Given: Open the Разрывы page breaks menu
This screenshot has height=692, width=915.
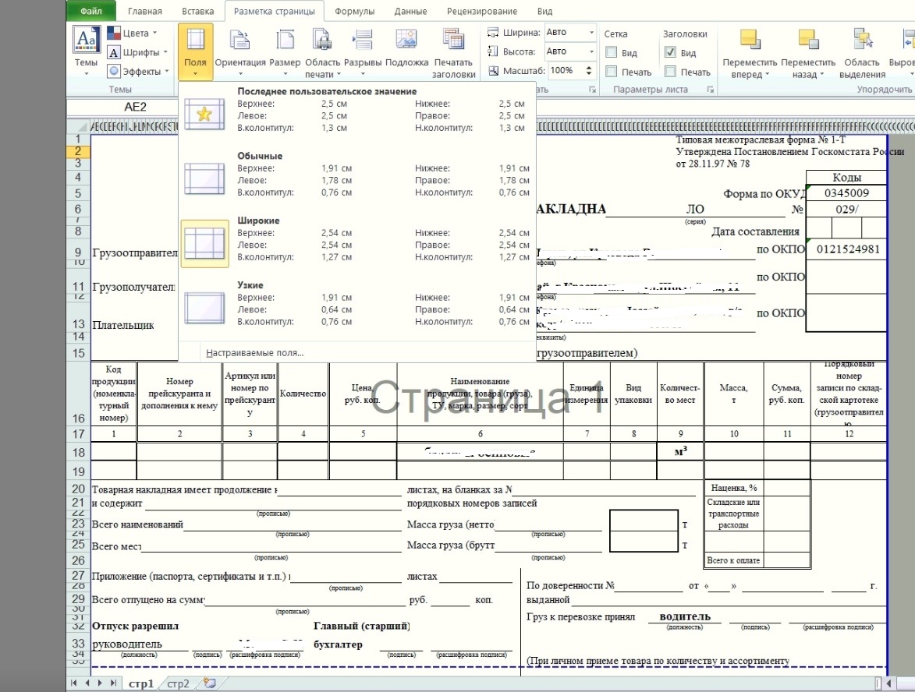Looking at the screenshot, I should (x=363, y=52).
